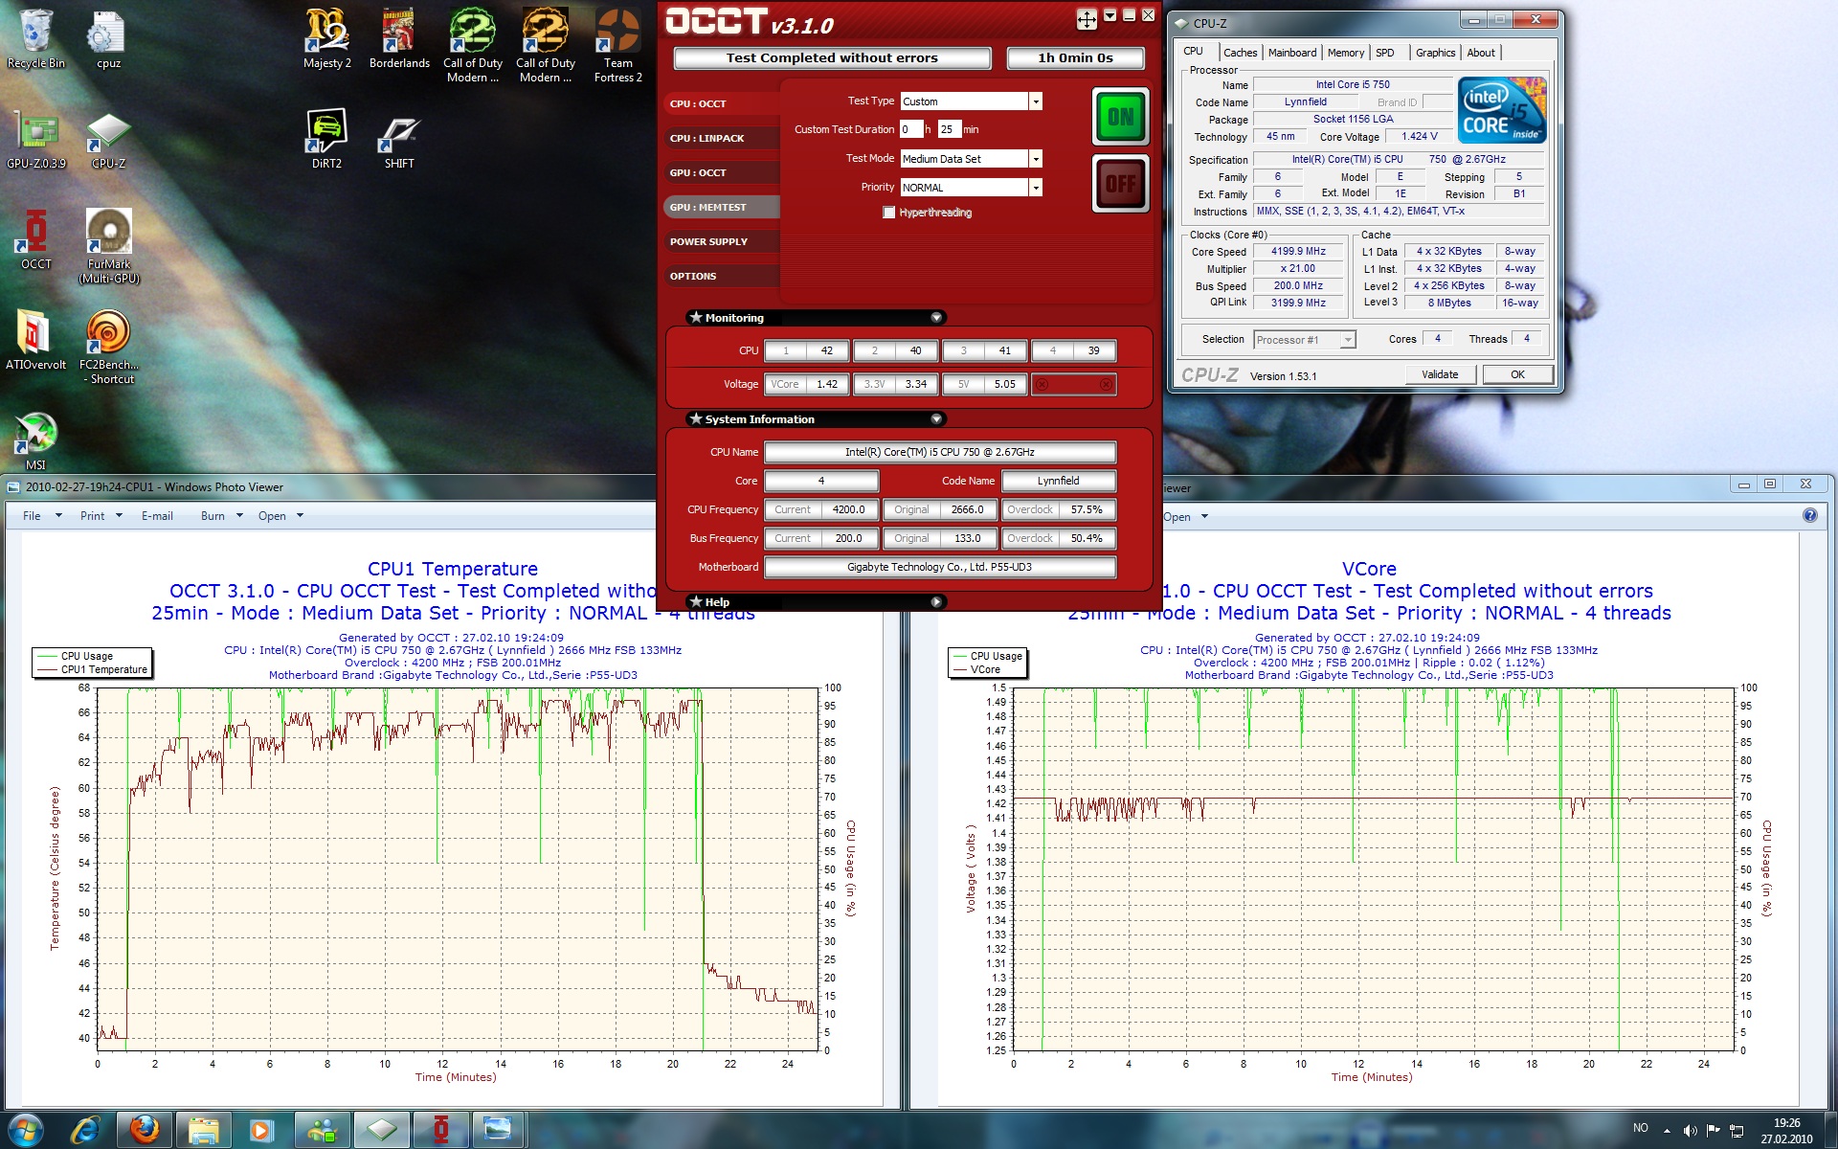The height and width of the screenshot is (1149, 1838).
Task: Select GPU : MEMTEST section
Action: click(722, 208)
